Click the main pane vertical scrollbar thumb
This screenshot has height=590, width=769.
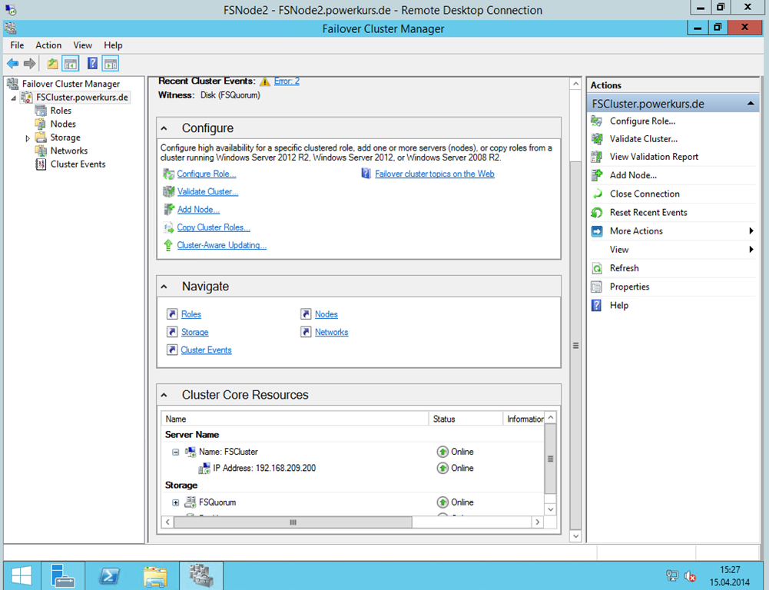(575, 346)
